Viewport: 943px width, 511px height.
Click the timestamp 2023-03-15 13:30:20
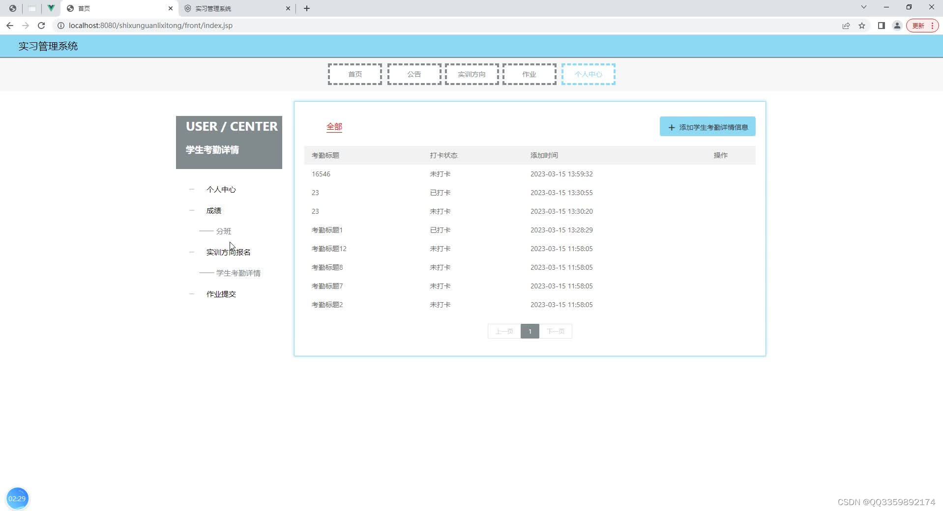tap(561, 211)
